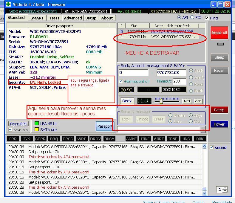Click the Passport button
235x203 pixels.
tap(105, 126)
